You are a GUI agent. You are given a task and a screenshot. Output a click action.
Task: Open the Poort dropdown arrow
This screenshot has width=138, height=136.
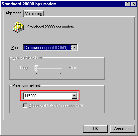point(74,48)
